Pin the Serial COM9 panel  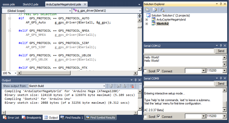pos(221,78)
